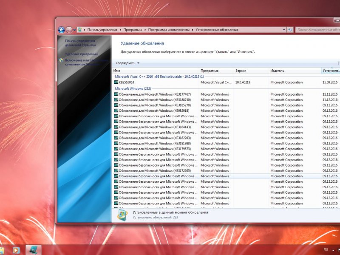
Task: Click icon next to KB3182203 update
Action: (116, 138)
